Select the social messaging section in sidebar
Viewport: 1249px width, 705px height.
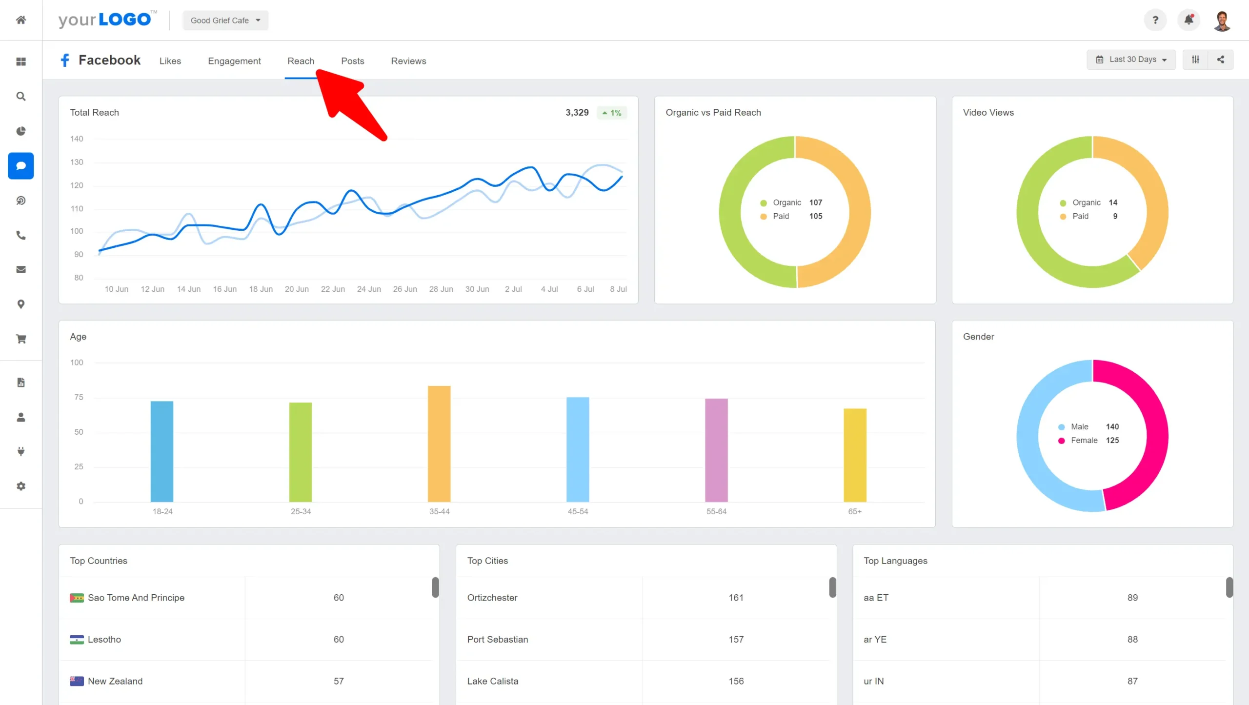(21, 166)
